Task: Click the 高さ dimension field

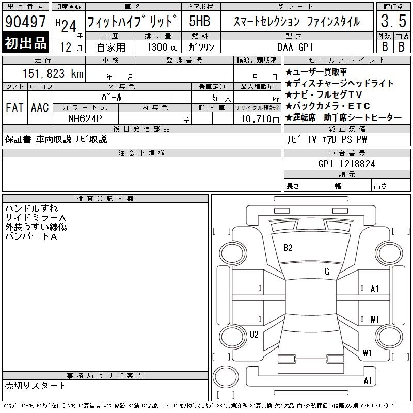Action: pos(391,186)
